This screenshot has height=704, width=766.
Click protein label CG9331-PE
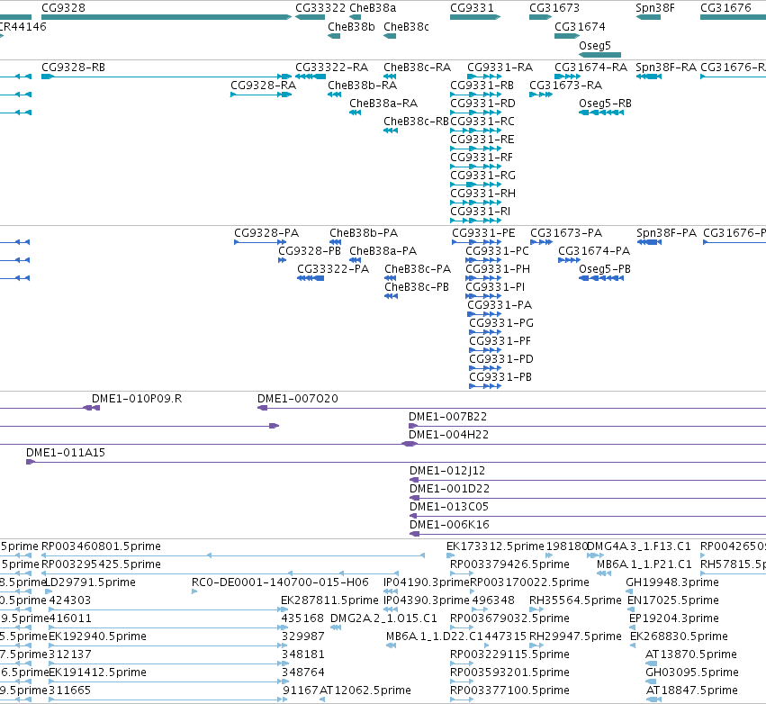483,233
